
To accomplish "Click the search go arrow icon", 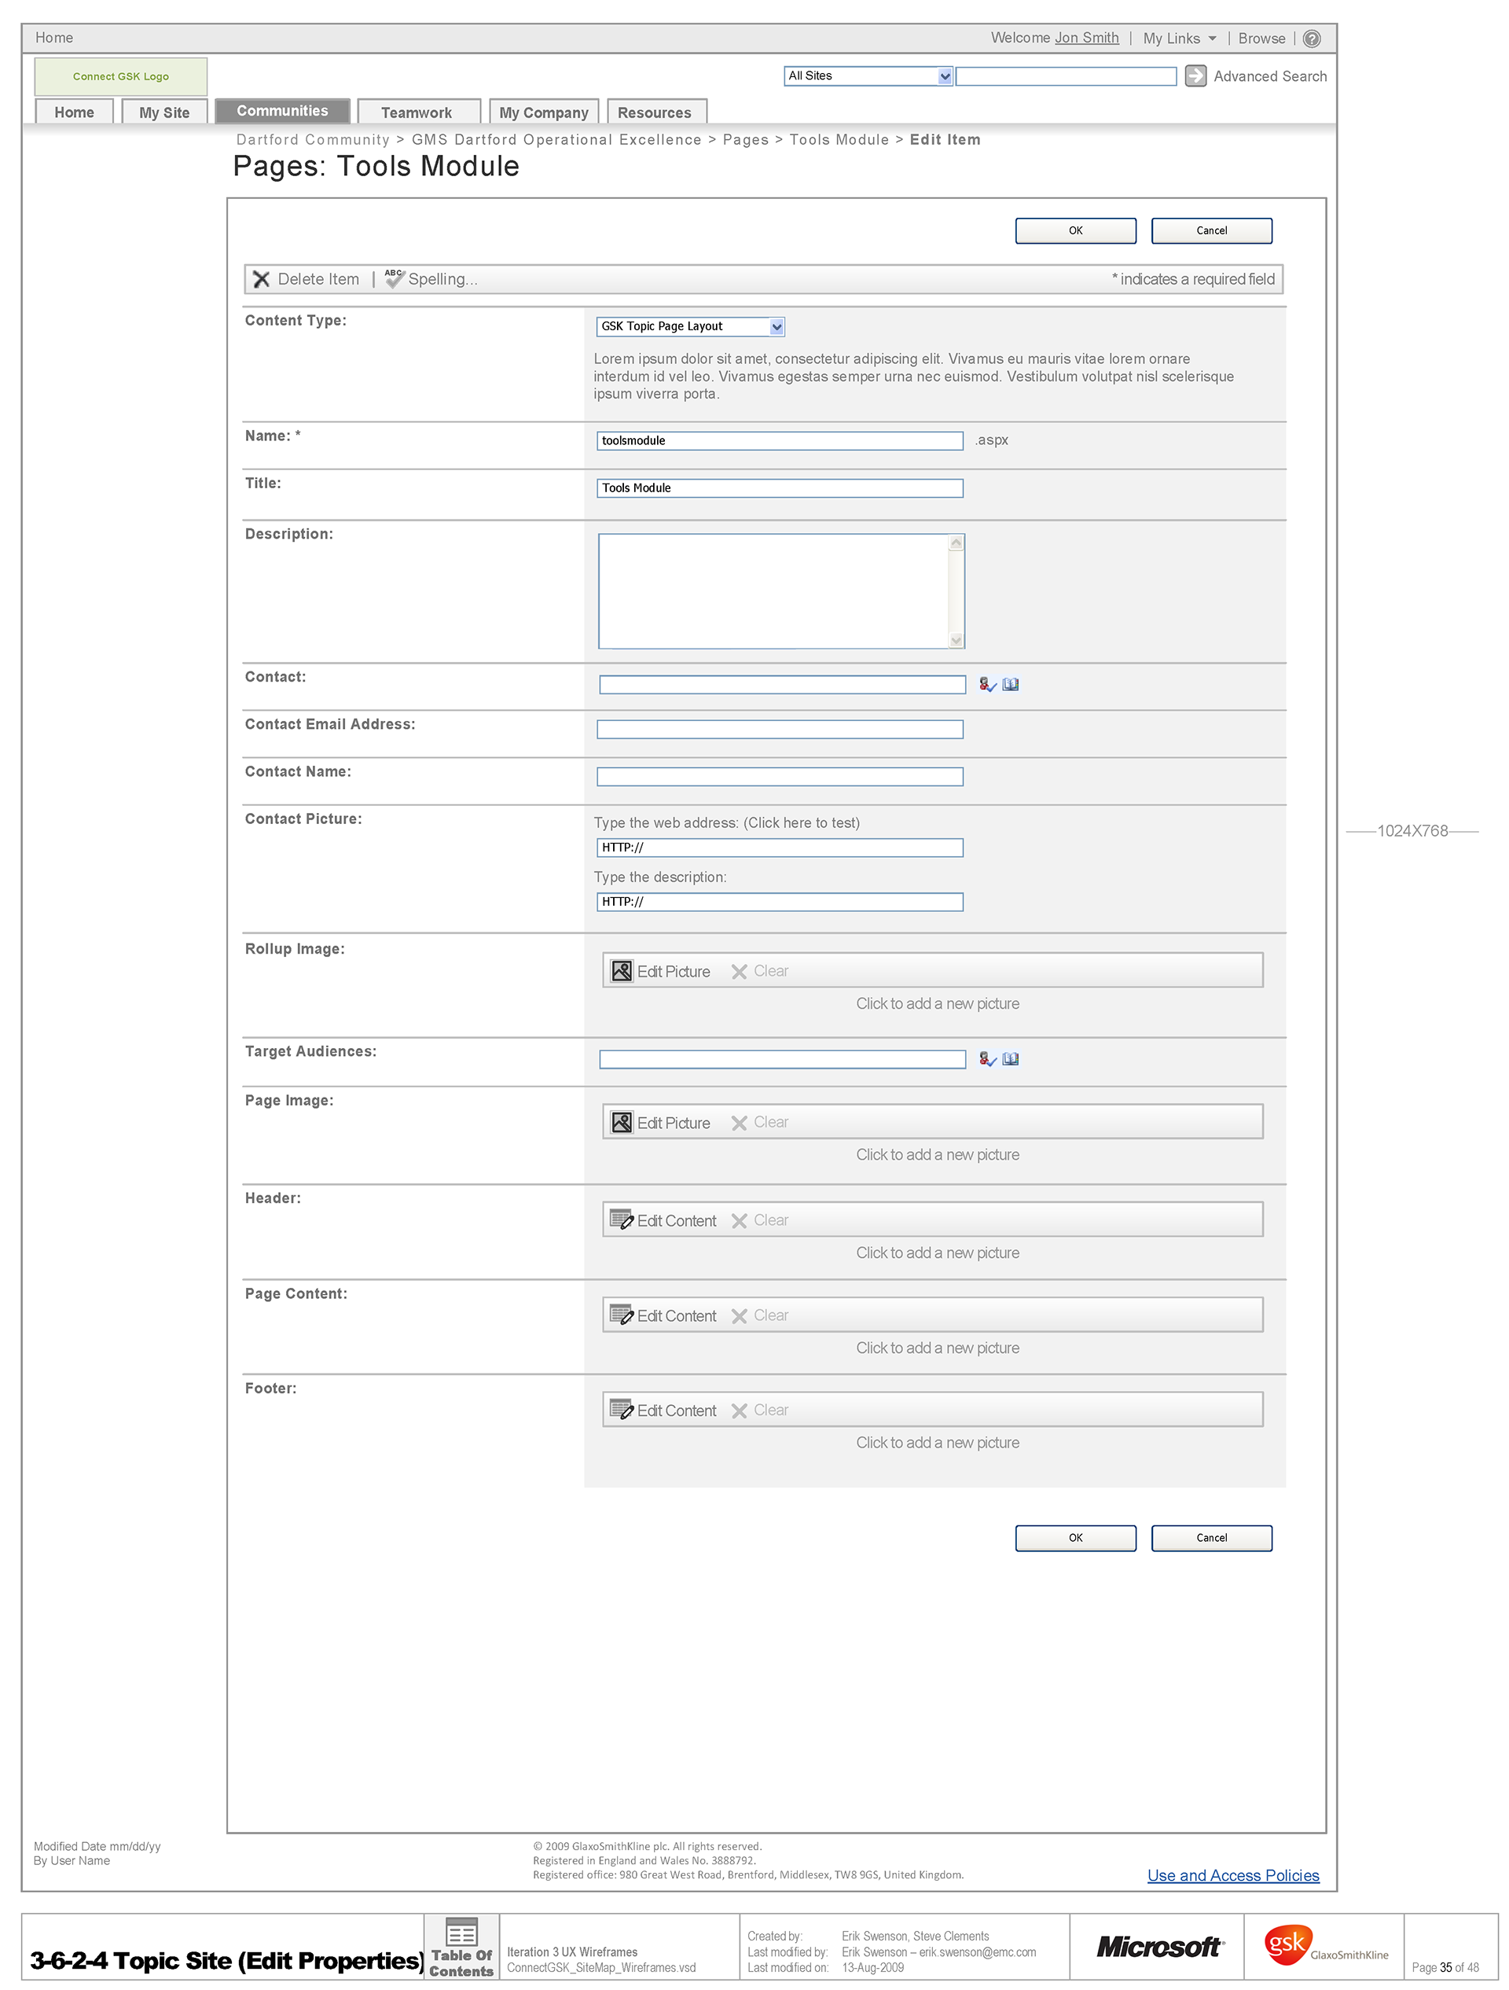I will pyautogui.click(x=1195, y=75).
